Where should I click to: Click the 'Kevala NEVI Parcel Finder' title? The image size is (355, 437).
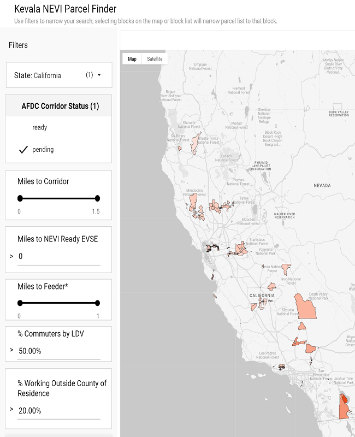pos(65,9)
